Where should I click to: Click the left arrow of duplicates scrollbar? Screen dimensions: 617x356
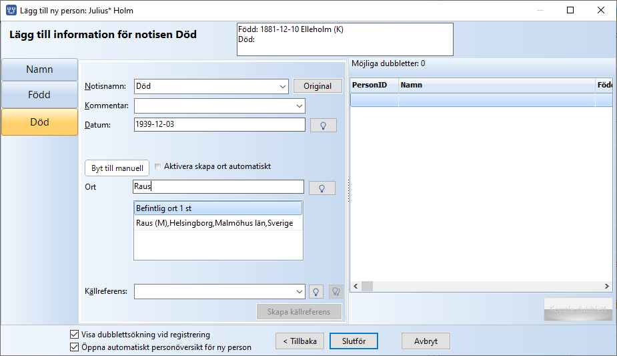tap(356, 287)
